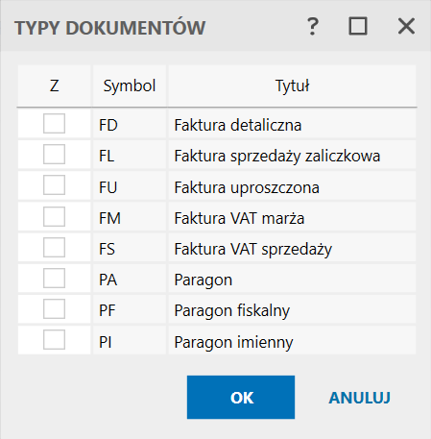Confirm selection with the OK button

click(241, 397)
